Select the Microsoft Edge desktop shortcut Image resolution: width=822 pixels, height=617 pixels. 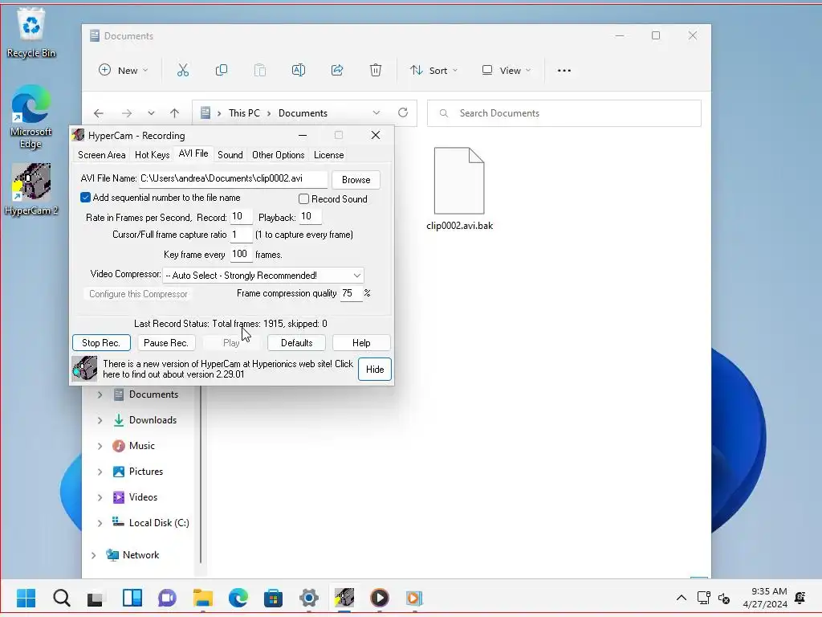pos(31,116)
